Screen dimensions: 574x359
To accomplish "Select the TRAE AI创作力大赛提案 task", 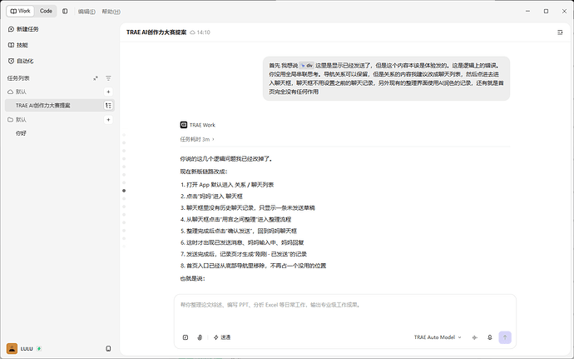I will 60,105.
